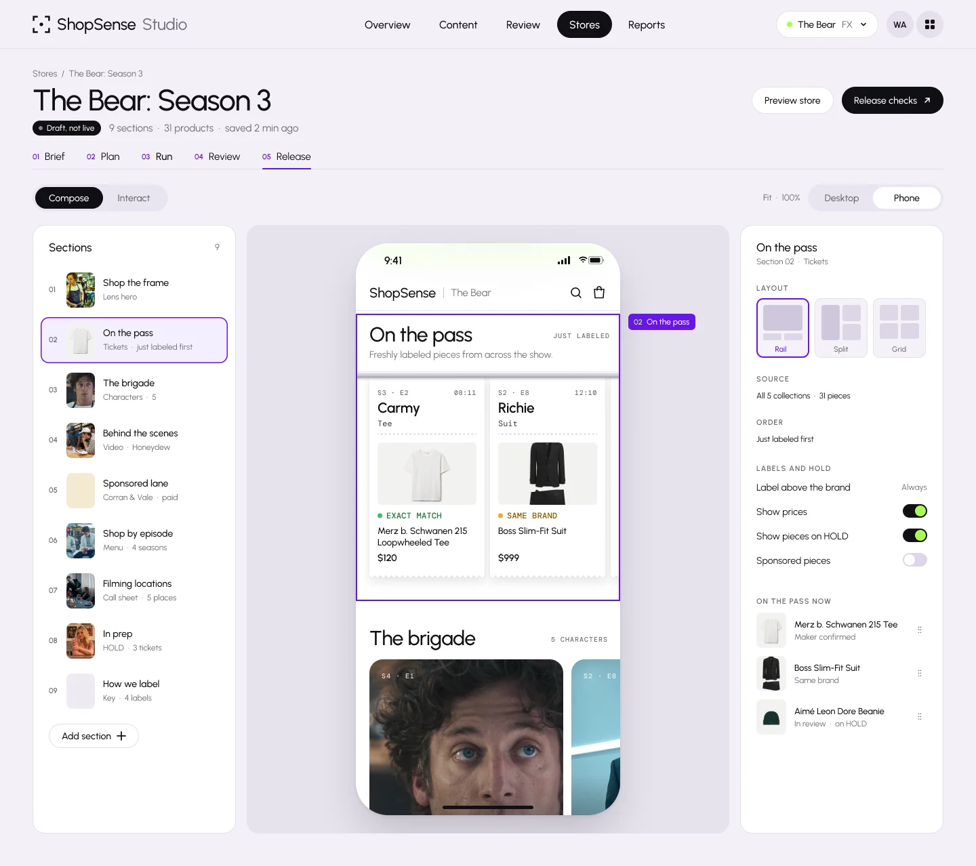
Task: Select the Rail layout option
Action: click(783, 328)
